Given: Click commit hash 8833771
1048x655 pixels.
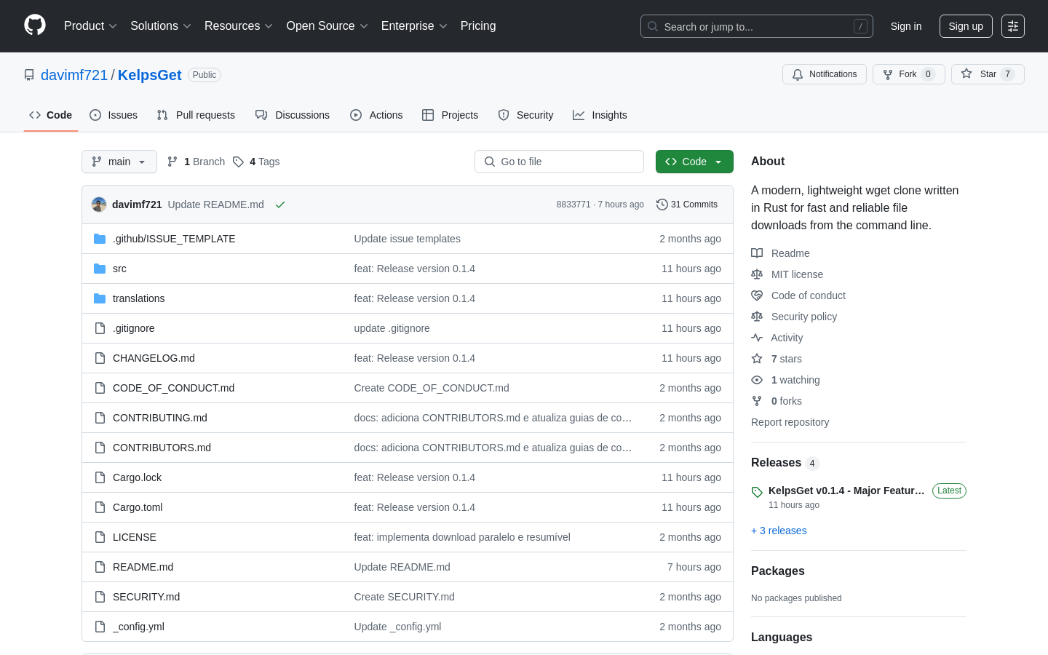Looking at the screenshot, I should tap(573, 205).
